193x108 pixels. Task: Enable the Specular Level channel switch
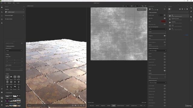pos(165,62)
